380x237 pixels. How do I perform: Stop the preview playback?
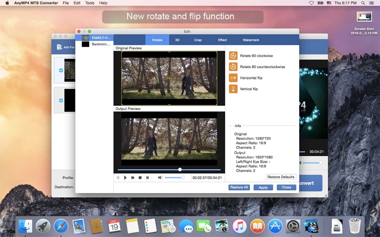140,178
